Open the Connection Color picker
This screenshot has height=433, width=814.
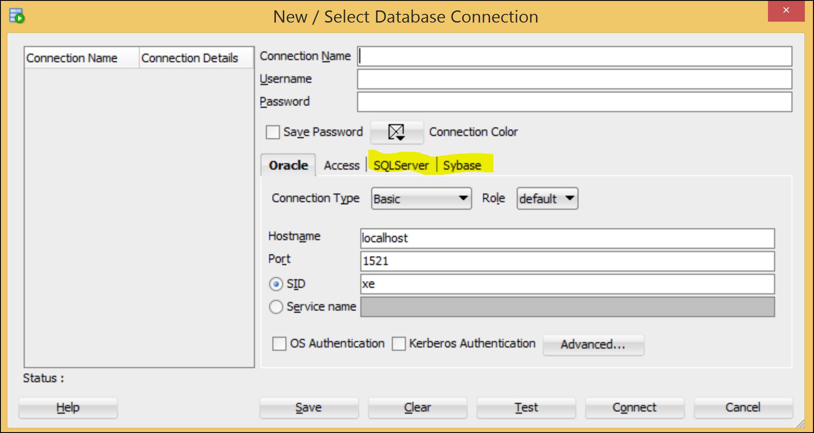(x=396, y=132)
